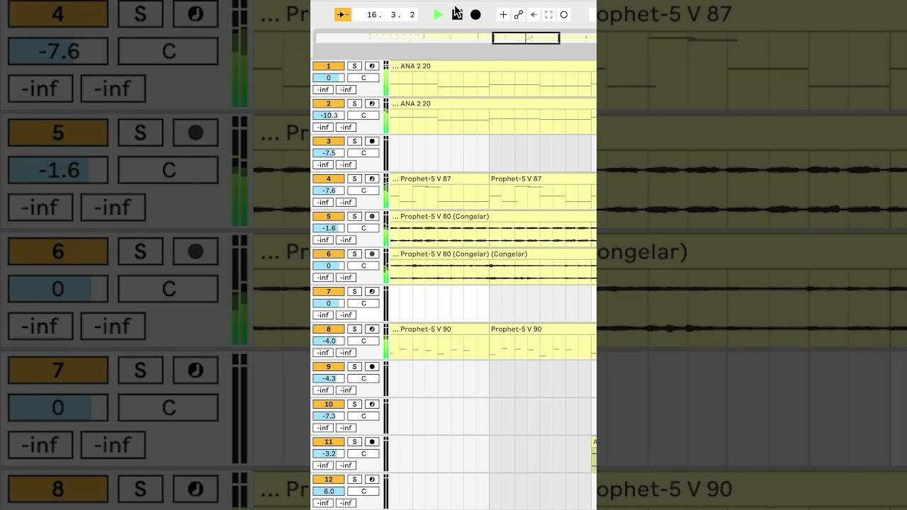Click the Arrangement Record button
The height and width of the screenshot is (510, 907).
tap(475, 15)
